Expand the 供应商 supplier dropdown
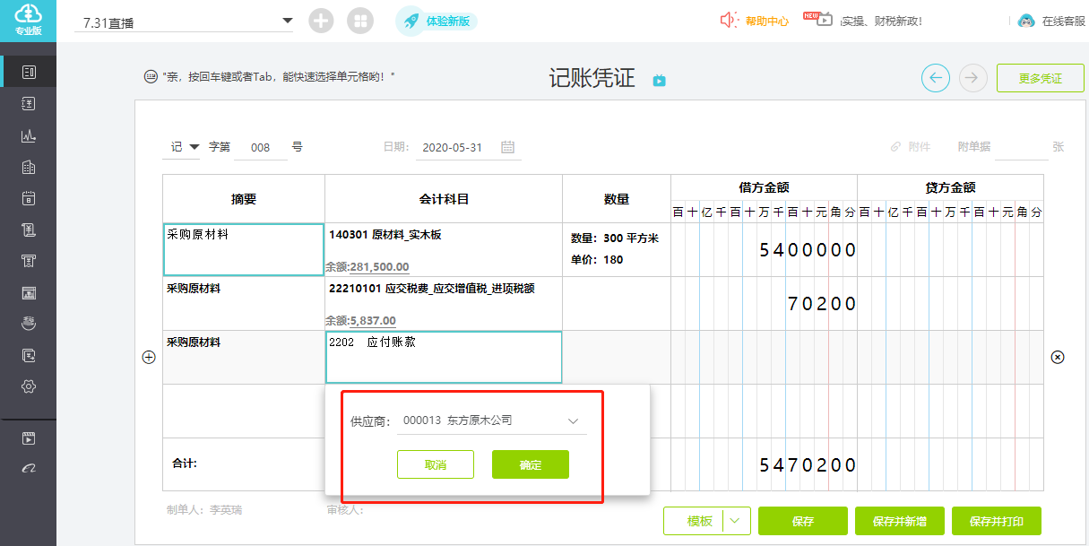The width and height of the screenshot is (1089, 546). coord(574,420)
